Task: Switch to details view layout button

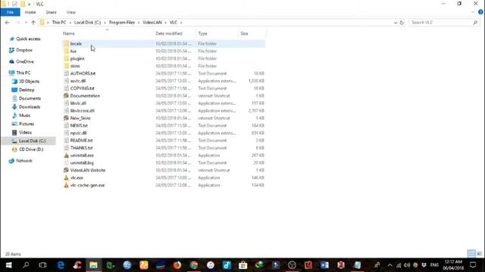Action: 471,254
